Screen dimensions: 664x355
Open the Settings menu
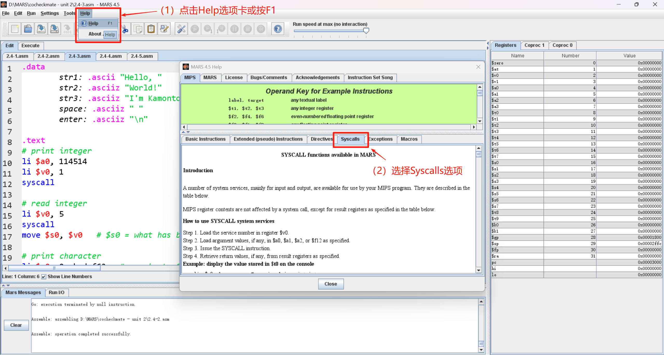click(50, 13)
